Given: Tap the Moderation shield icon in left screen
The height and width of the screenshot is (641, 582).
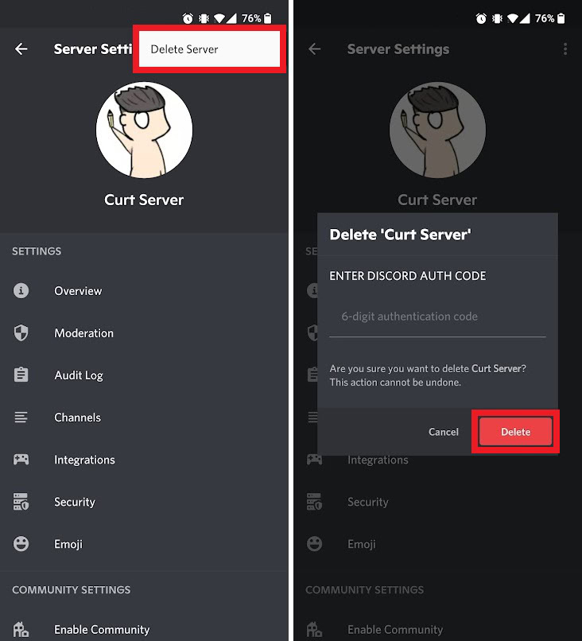Looking at the screenshot, I should (x=21, y=332).
